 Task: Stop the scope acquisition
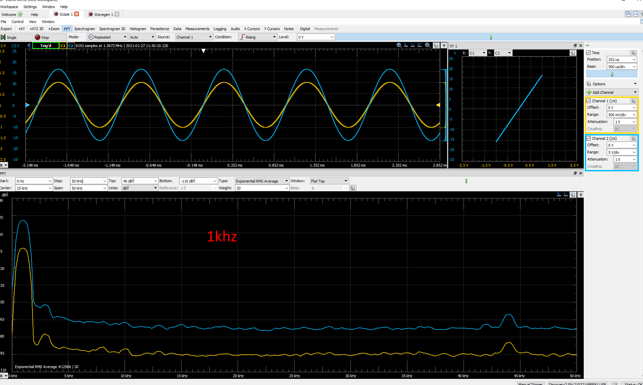[x=50, y=37]
